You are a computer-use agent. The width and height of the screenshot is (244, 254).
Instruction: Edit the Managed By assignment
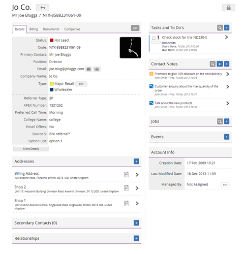click(225, 185)
